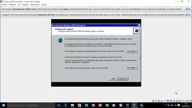
Task: Open the Action Center notifications
Action: point(179,105)
